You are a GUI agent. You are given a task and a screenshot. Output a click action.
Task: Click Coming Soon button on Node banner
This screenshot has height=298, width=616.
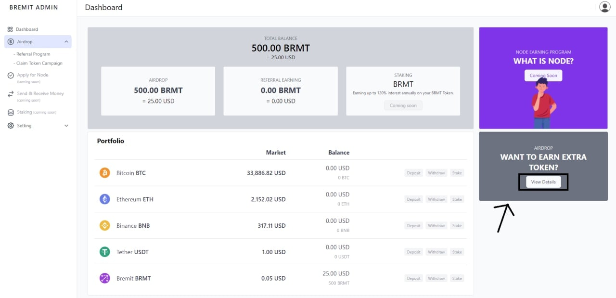coord(543,76)
